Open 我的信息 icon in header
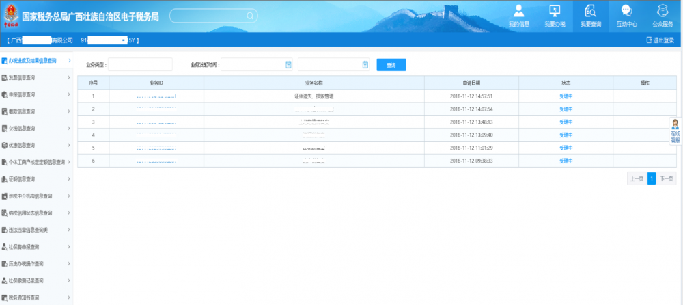683x305 pixels. point(519,10)
